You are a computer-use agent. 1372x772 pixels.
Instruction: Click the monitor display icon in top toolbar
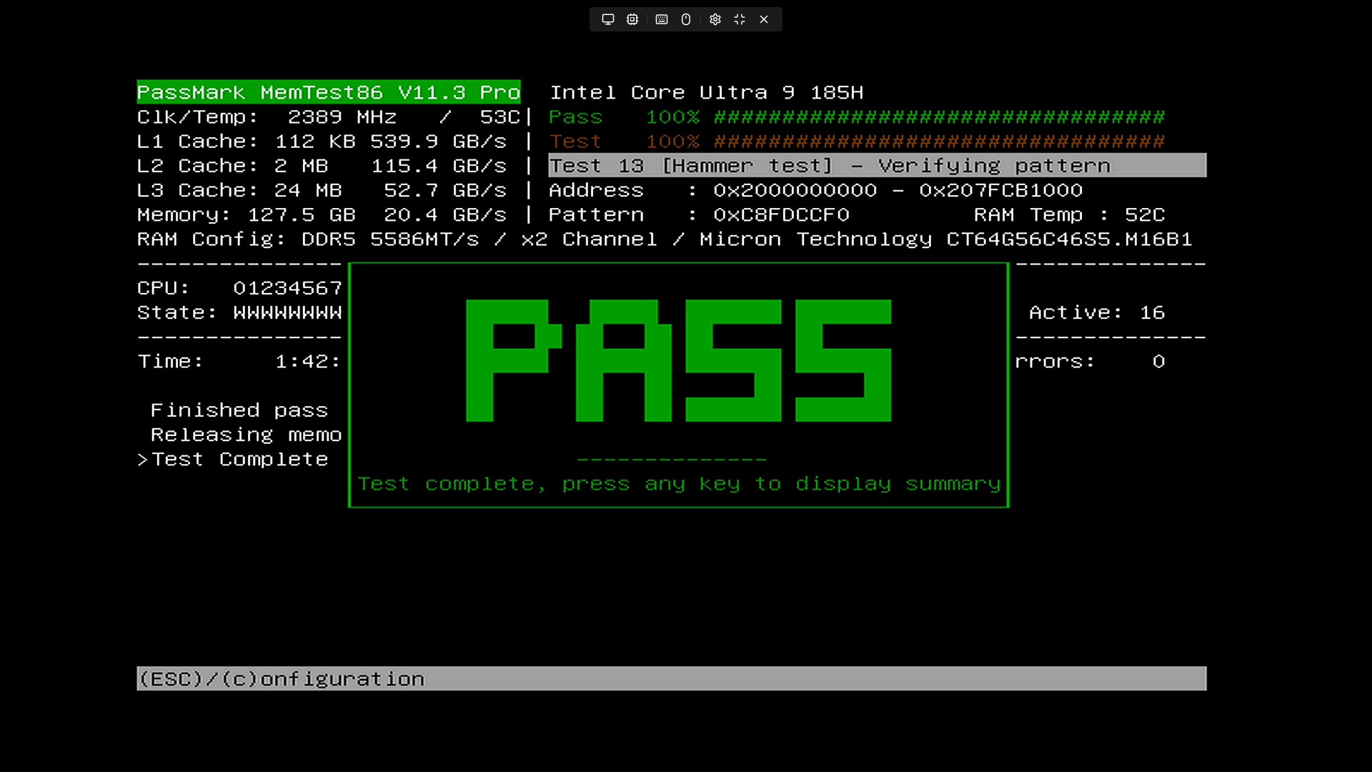607,19
